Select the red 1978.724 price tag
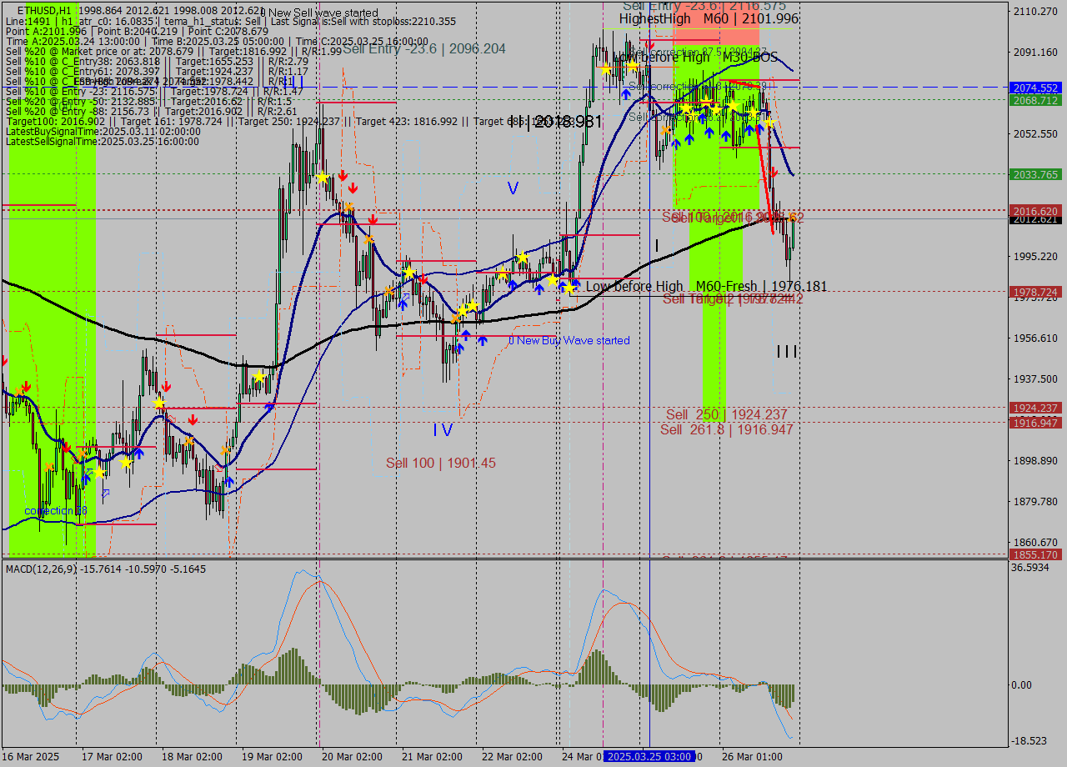This screenshot has height=767, width=1067. tap(1034, 292)
